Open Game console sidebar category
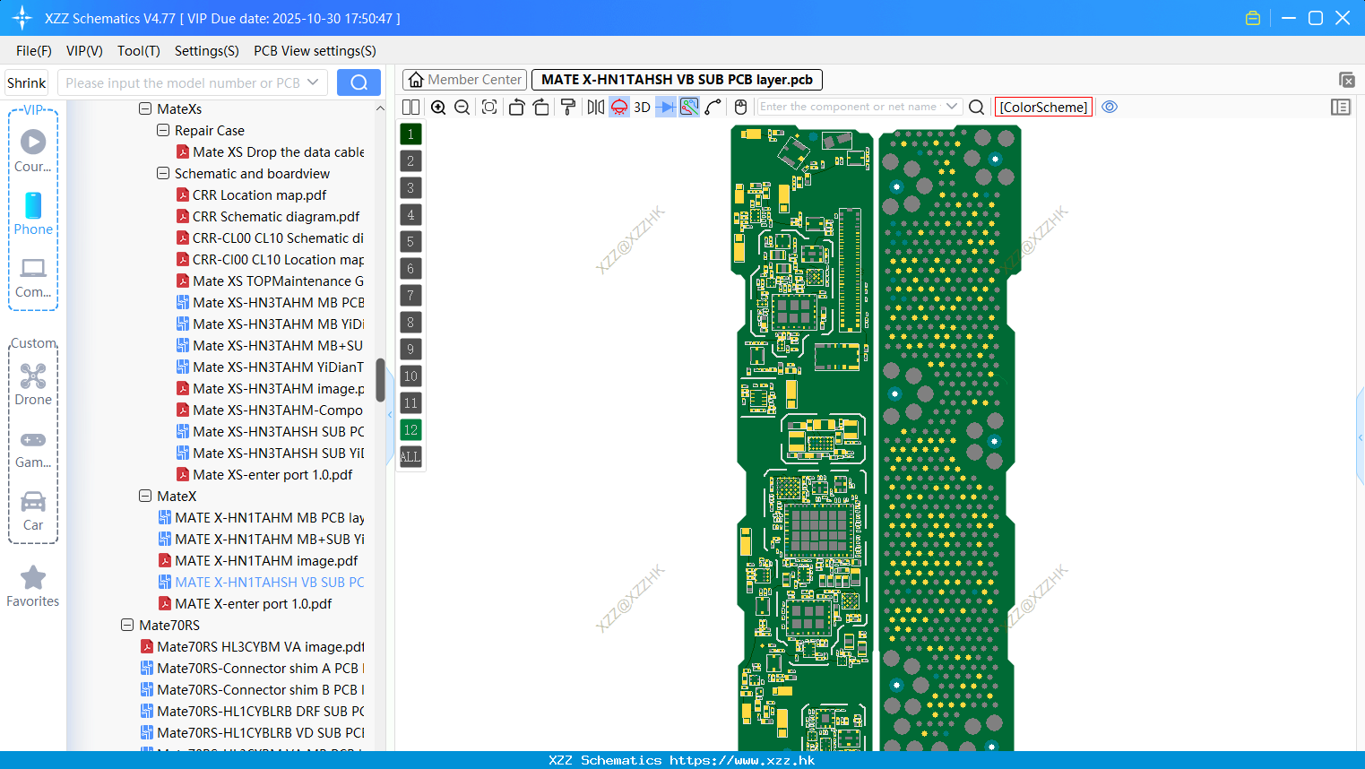This screenshot has width=1365, height=769. pyautogui.click(x=33, y=447)
